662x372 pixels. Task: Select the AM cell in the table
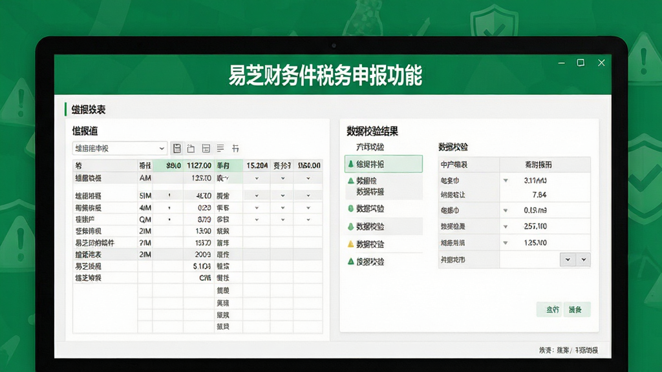(x=145, y=178)
